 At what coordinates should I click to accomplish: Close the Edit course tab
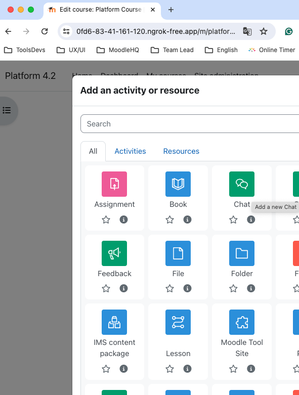153,10
